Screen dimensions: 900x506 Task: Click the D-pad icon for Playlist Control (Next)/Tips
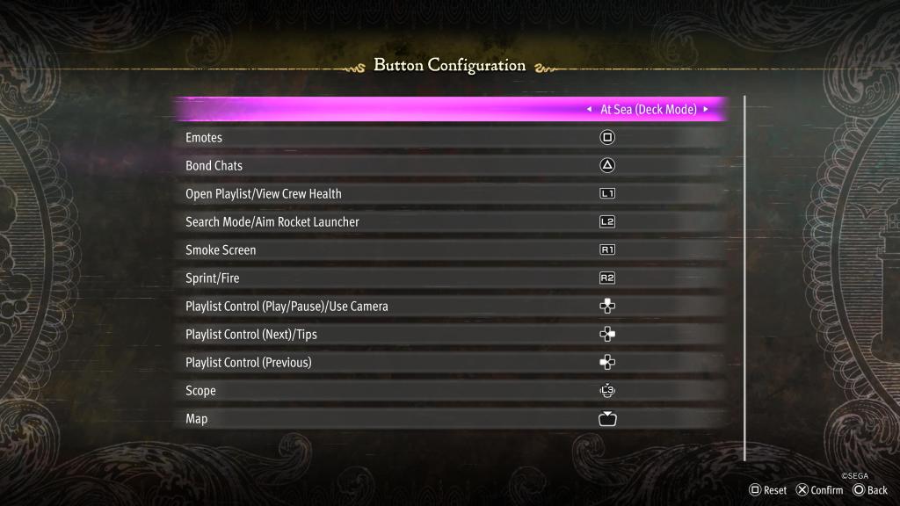pyautogui.click(x=606, y=335)
